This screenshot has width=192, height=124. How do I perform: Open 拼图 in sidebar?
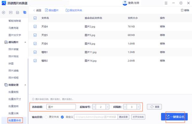[11, 63]
